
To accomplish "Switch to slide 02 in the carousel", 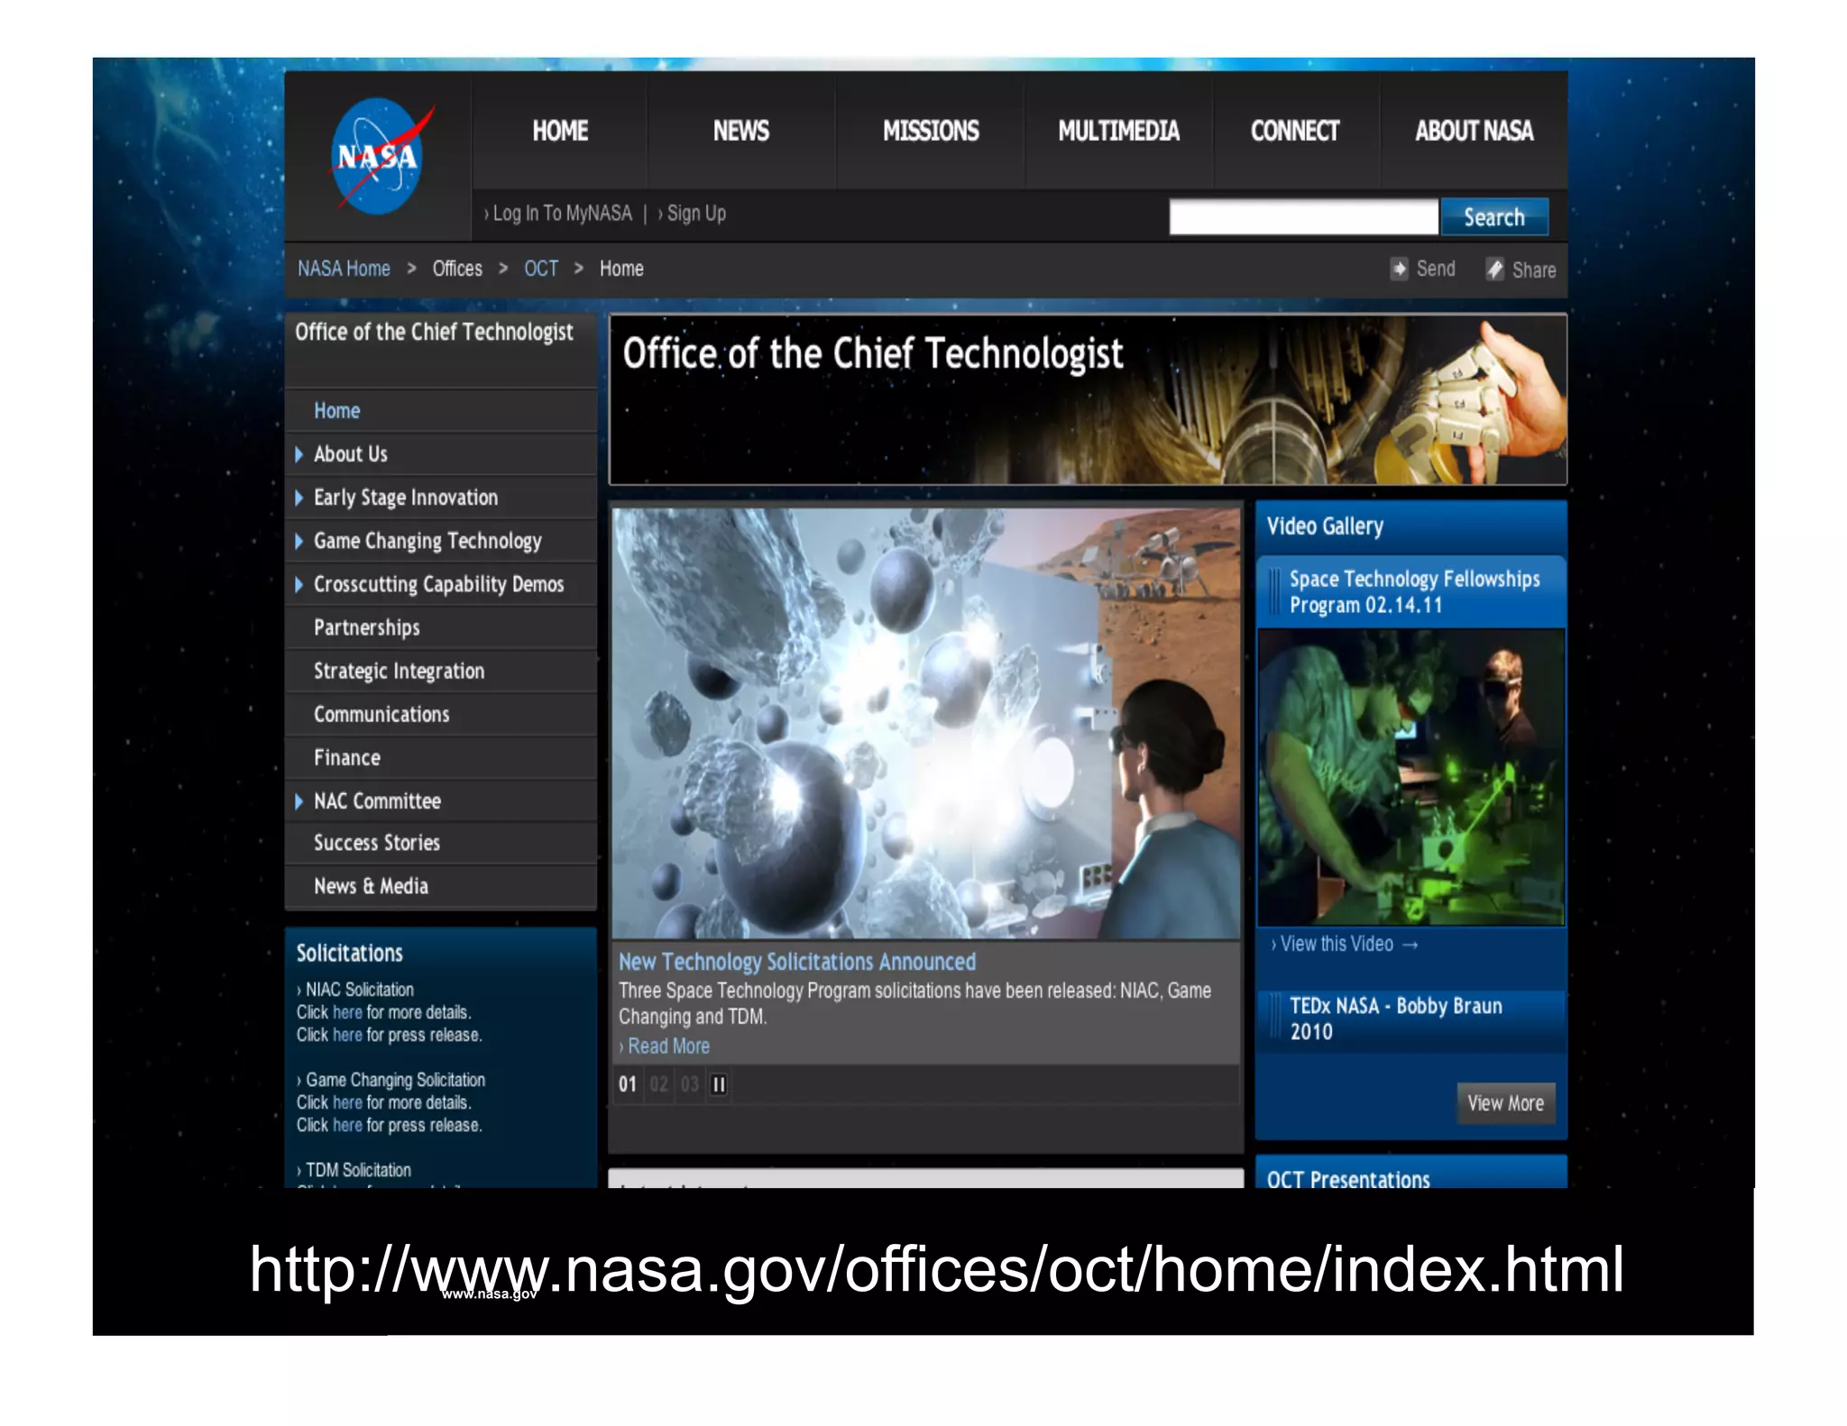I will [659, 1084].
